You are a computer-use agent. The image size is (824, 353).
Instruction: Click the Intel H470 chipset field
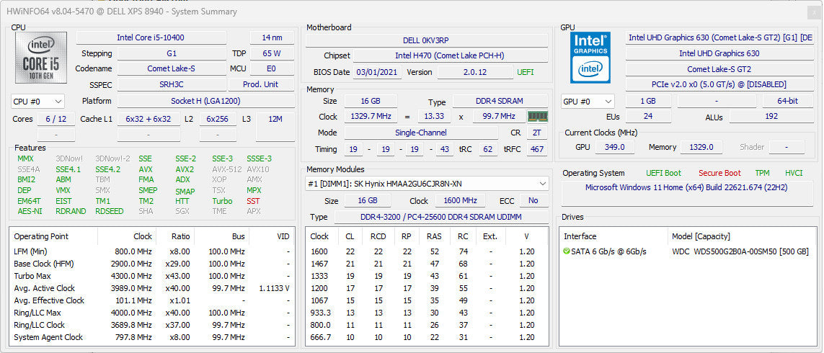click(x=450, y=55)
